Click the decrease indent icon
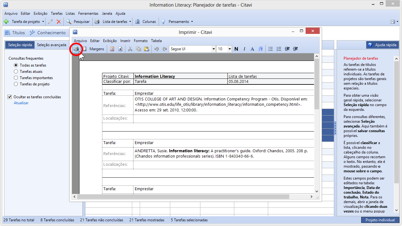The height and width of the screenshot is (226, 402). (287, 49)
